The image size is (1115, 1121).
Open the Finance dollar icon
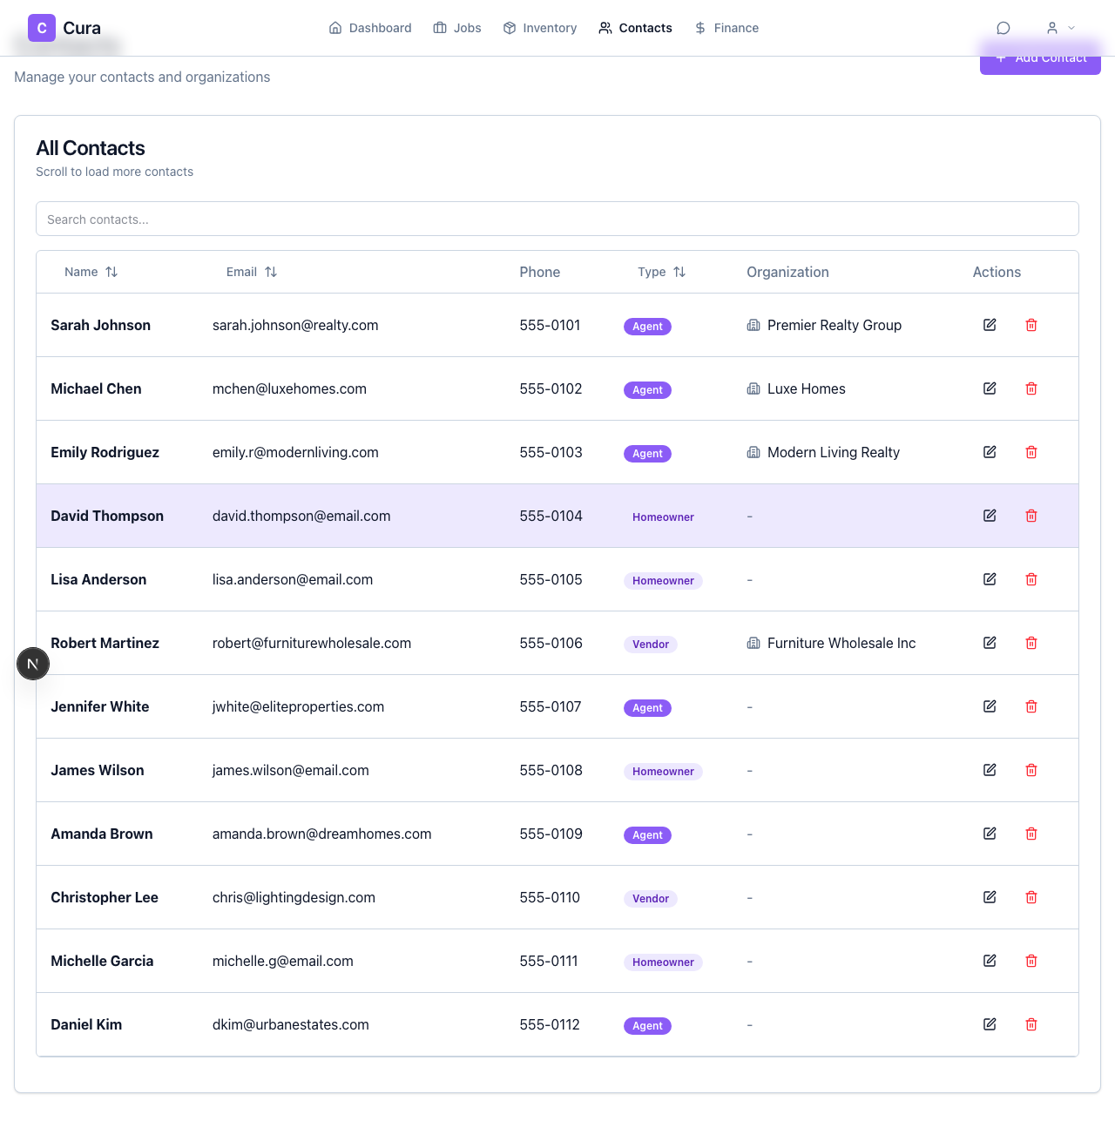(699, 28)
